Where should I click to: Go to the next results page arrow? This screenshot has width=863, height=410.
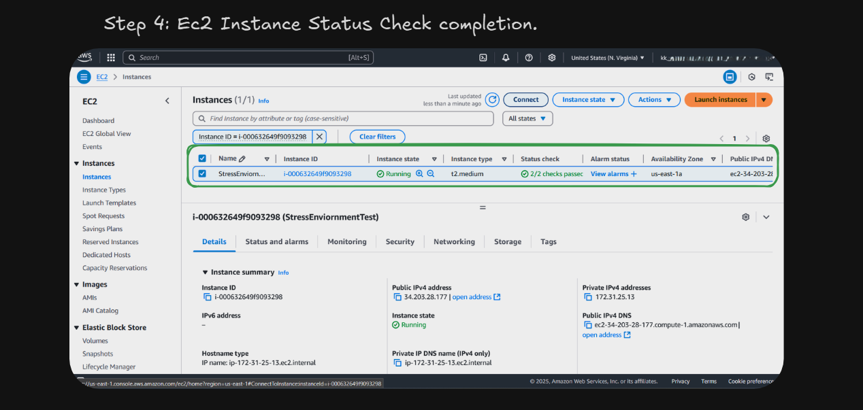point(747,138)
